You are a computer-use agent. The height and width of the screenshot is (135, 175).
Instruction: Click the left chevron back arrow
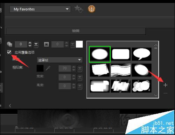point(10,106)
